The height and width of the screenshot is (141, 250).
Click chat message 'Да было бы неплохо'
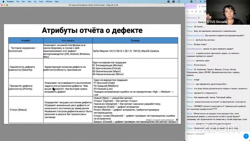[205, 40]
